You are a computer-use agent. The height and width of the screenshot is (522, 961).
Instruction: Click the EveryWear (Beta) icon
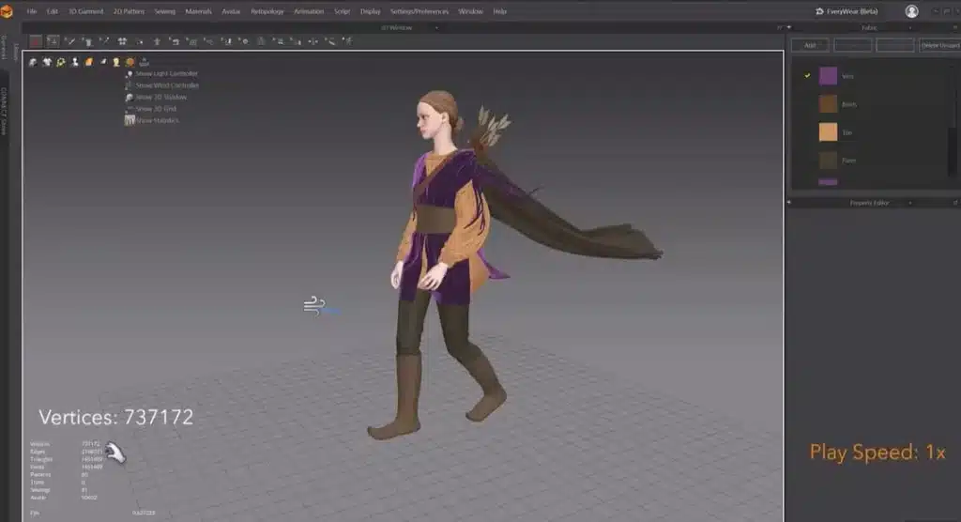pos(819,11)
